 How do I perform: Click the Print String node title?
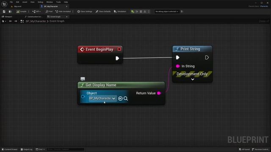click(190, 49)
